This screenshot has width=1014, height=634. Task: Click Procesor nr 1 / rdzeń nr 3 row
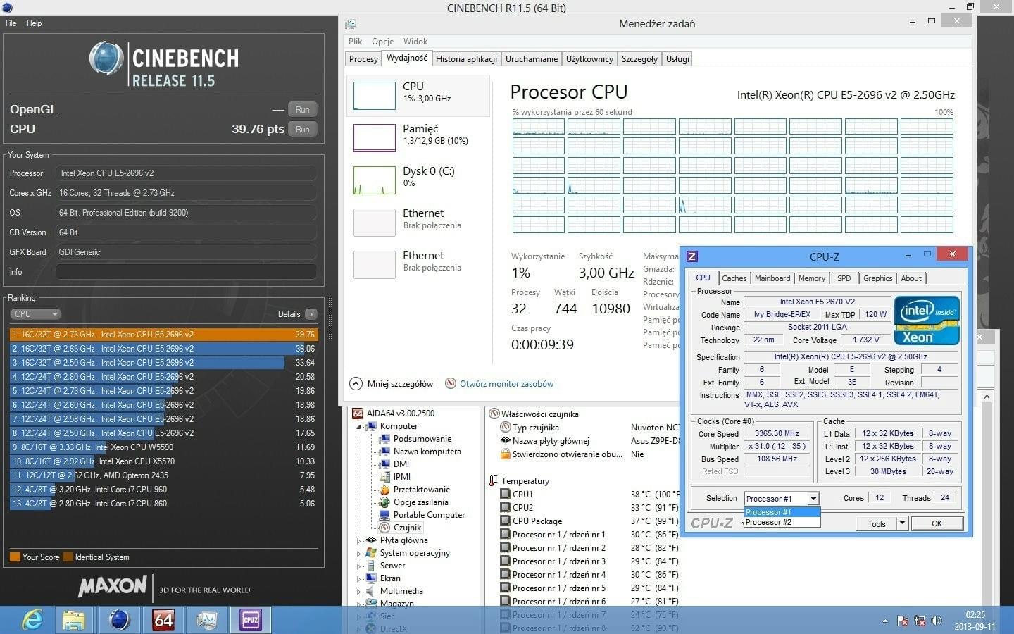click(x=590, y=561)
